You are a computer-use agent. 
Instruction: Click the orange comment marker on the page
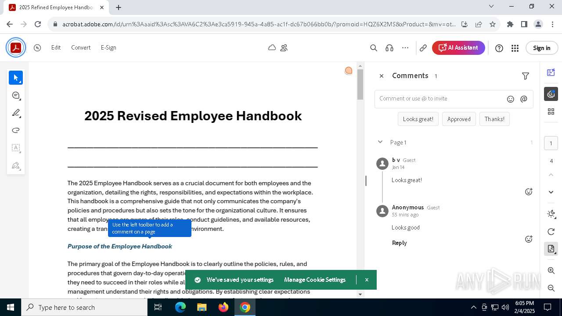pyautogui.click(x=349, y=71)
